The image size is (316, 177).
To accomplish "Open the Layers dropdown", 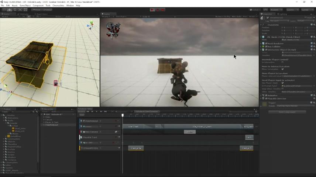I will tap(293, 10).
